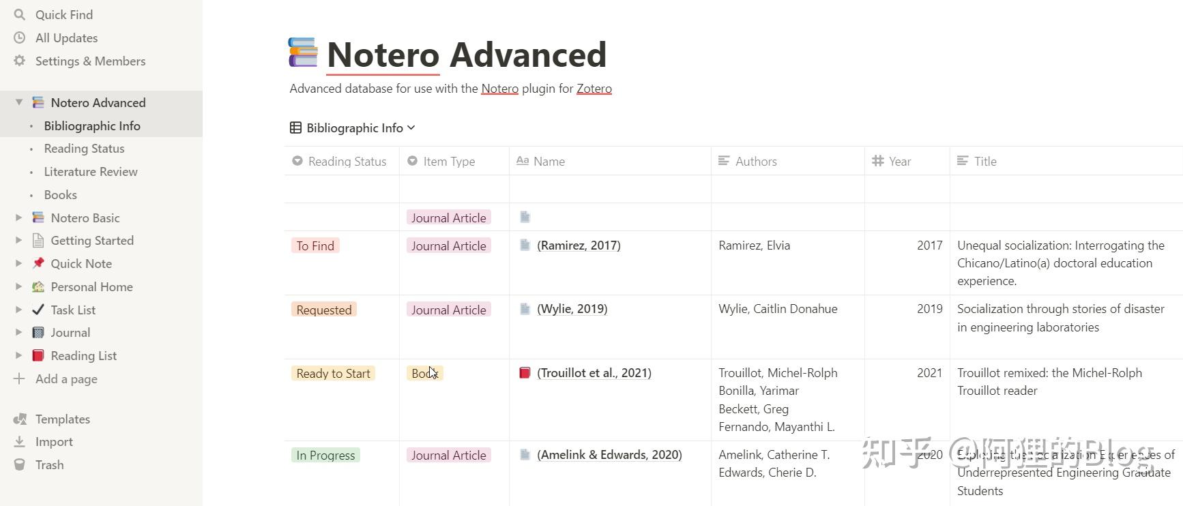The height and width of the screenshot is (506, 1183).
Task: Collapse the Notero Advanced sidebar section
Action: 19,102
